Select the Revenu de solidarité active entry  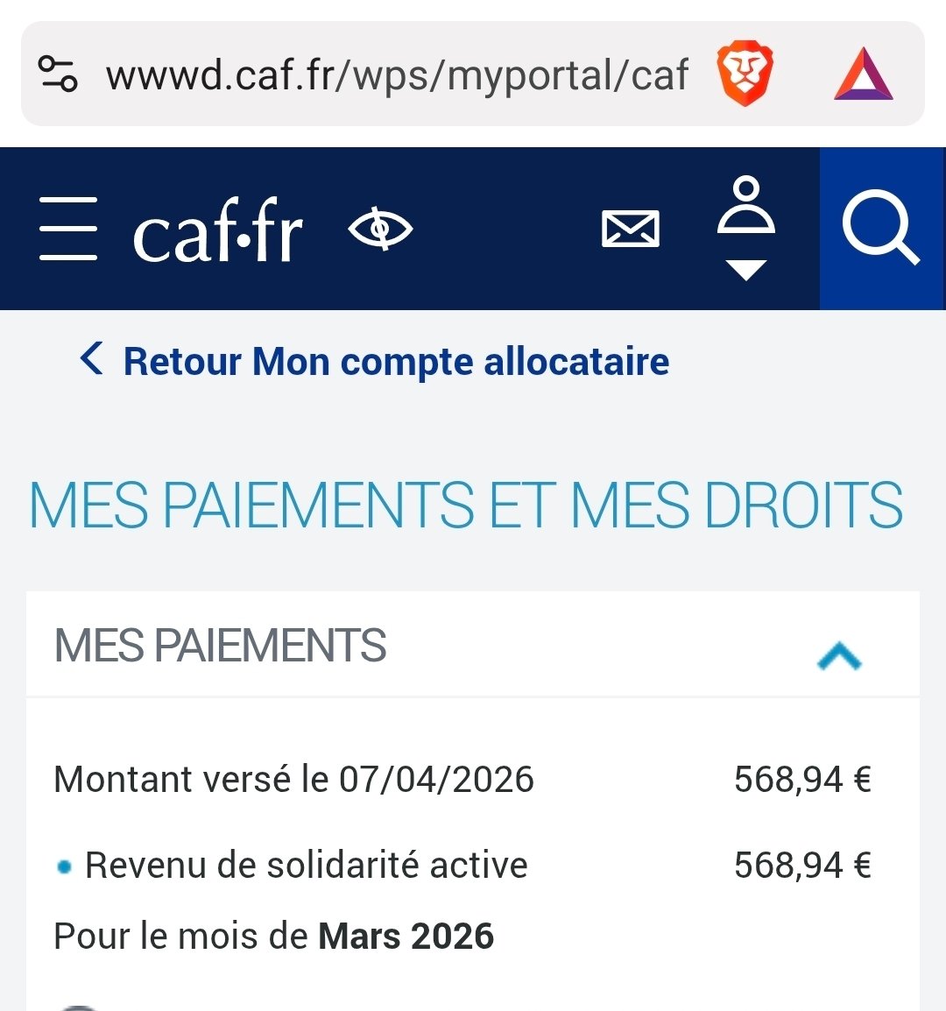306,866
